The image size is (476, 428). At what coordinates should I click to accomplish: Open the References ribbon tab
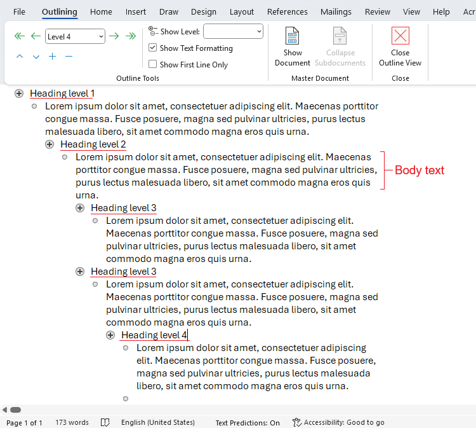click(287, 11)
